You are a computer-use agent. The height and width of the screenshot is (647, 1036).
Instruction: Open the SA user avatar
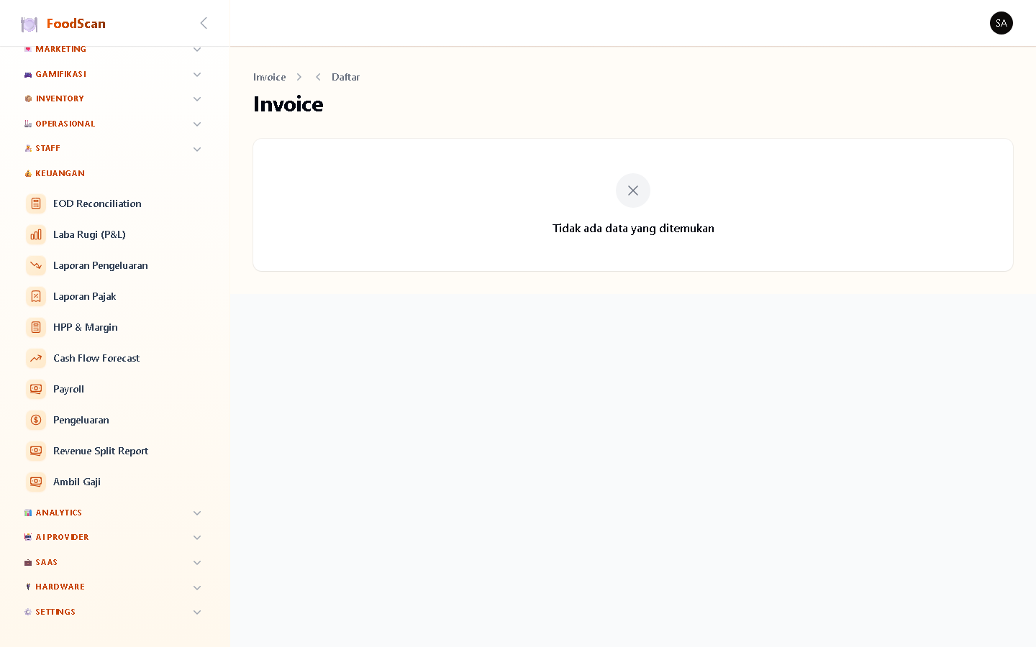coord(1001,23)
